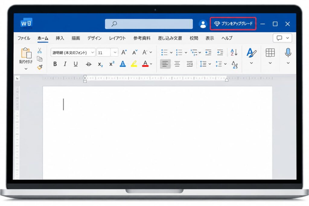This screenshot has height=206, width=309.
Task: Click the paragraph spacing icon
Action: [x=219, y=64]
